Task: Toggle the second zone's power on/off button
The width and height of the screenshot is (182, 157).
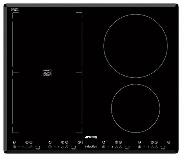Action: pyautogui.click(x=50, y=147)
